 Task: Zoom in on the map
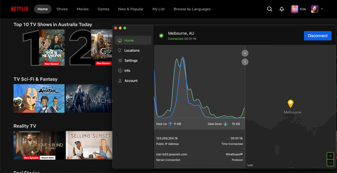coord(330,156)
